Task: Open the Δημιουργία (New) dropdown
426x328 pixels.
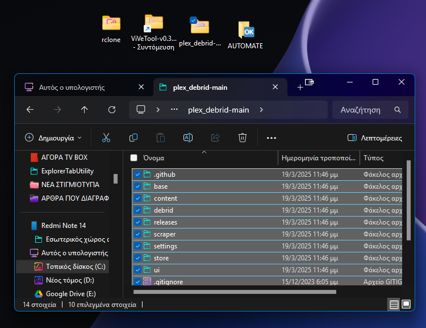Action: pos(54,138)
